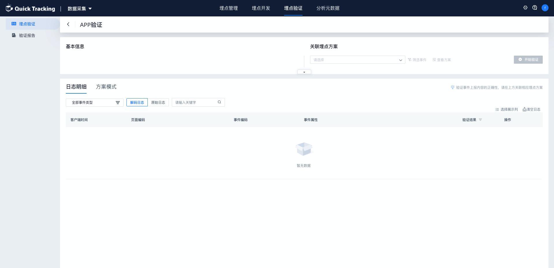Open the help question mark icon
The image size is (554, 268).
click(x=535, y=8)
